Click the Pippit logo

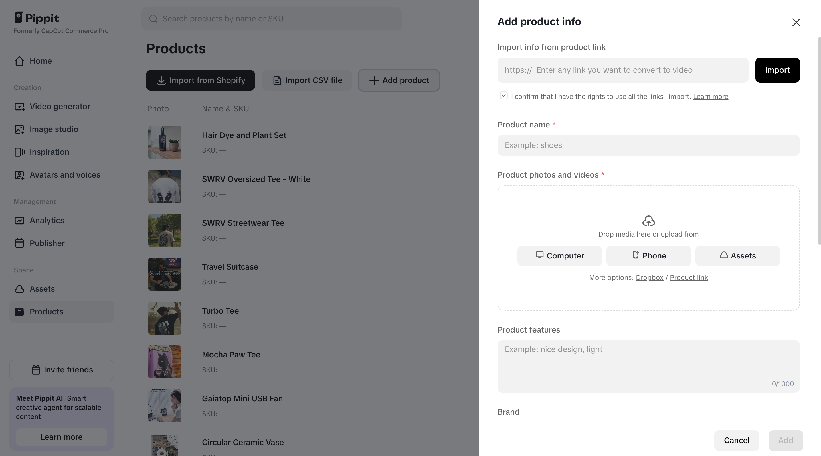(x=36, y=17)
